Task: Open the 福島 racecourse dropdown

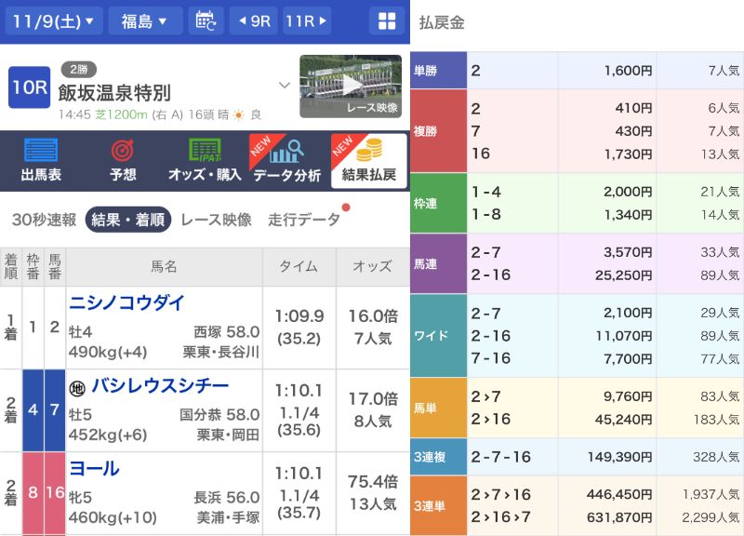Action: [x=145, y=20]
